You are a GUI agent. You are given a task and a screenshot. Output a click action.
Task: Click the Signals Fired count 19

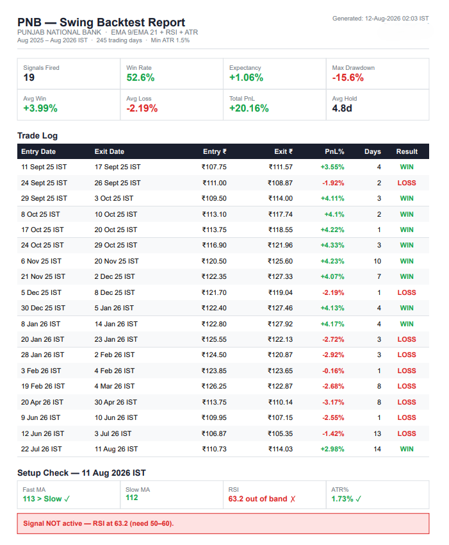point(29,77)
